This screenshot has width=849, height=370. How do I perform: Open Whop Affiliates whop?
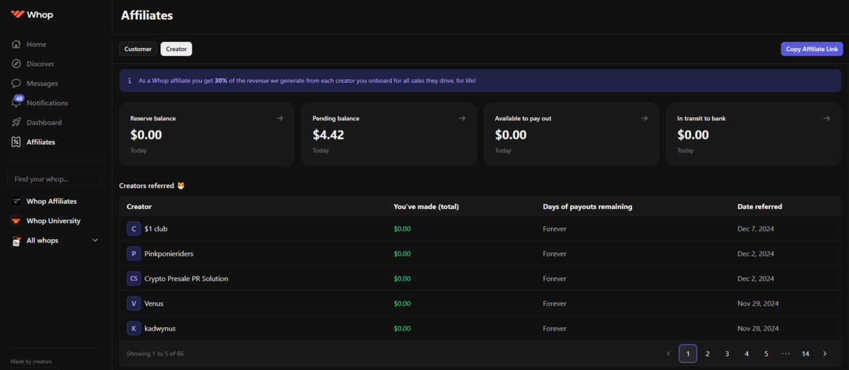(51, 201)
